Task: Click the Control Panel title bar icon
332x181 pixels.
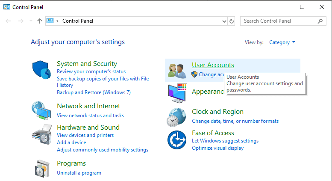Action: coord(7,7)
